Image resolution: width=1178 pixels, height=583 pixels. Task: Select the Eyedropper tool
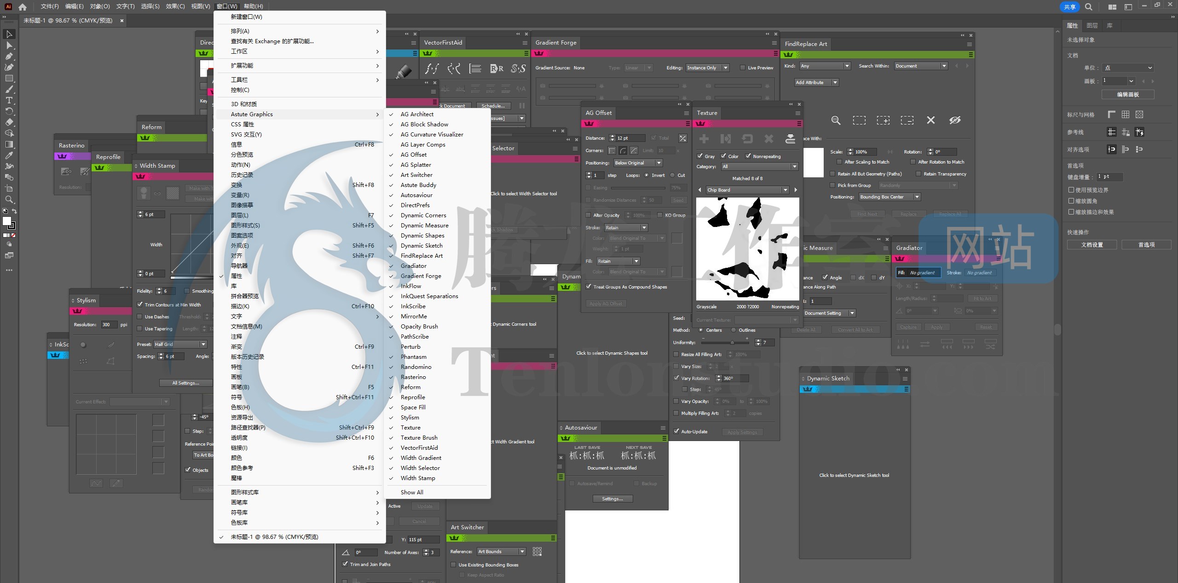pyautogui.click(x=9, y=156)
